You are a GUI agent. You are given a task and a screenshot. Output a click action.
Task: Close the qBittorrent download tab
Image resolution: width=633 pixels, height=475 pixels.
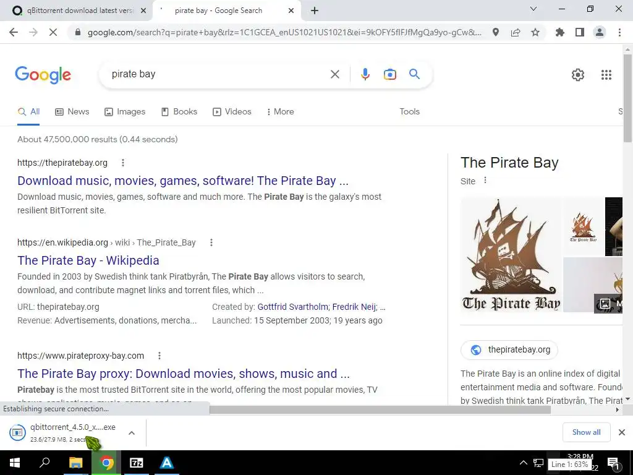point(143,11)
